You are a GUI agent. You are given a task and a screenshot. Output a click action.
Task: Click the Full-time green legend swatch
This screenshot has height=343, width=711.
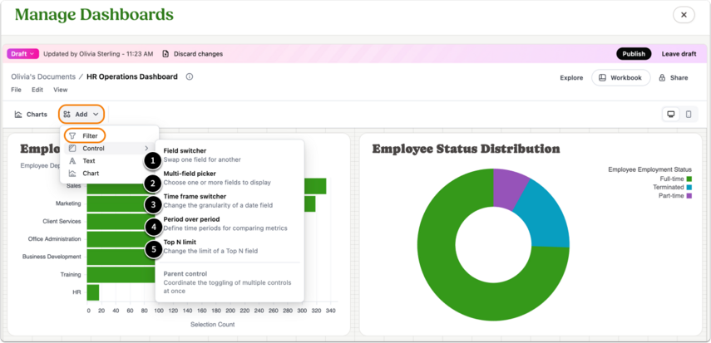click(x=689, y=179)
